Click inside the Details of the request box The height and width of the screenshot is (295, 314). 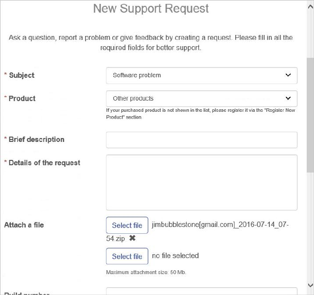[201, 182]
